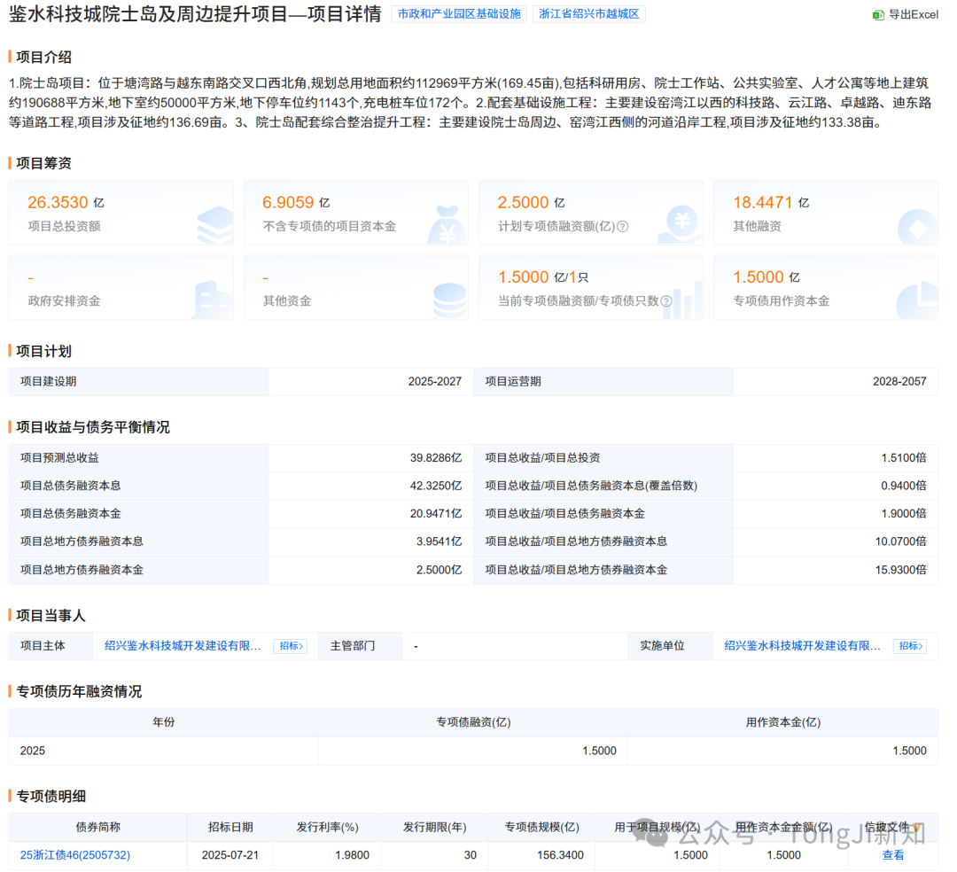Click the 项目收益与债务平衡情况 section heading
The width and height of the screenshot is (957, 872).
click(x=93, y=427)
